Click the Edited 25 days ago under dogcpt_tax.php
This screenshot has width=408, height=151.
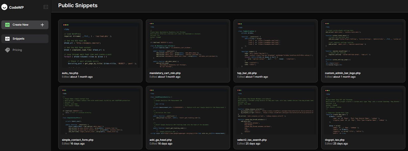tap(336, 144)
